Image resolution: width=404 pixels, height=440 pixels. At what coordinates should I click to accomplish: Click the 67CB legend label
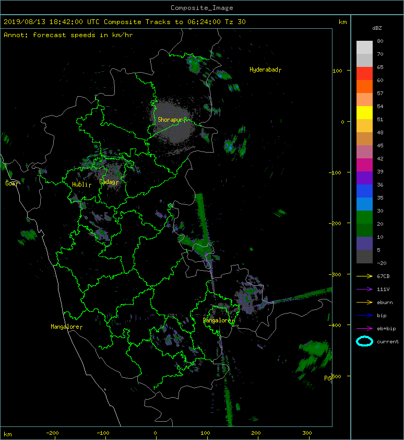pos(383,276)
